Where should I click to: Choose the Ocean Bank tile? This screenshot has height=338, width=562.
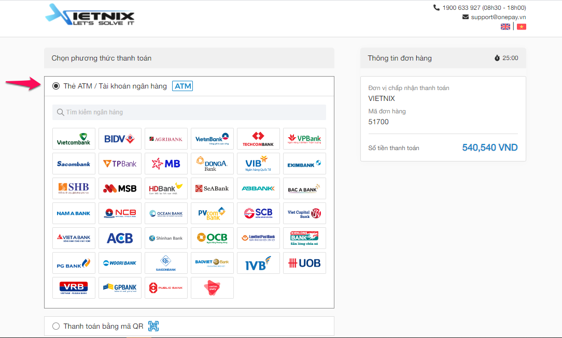(166, 214)
